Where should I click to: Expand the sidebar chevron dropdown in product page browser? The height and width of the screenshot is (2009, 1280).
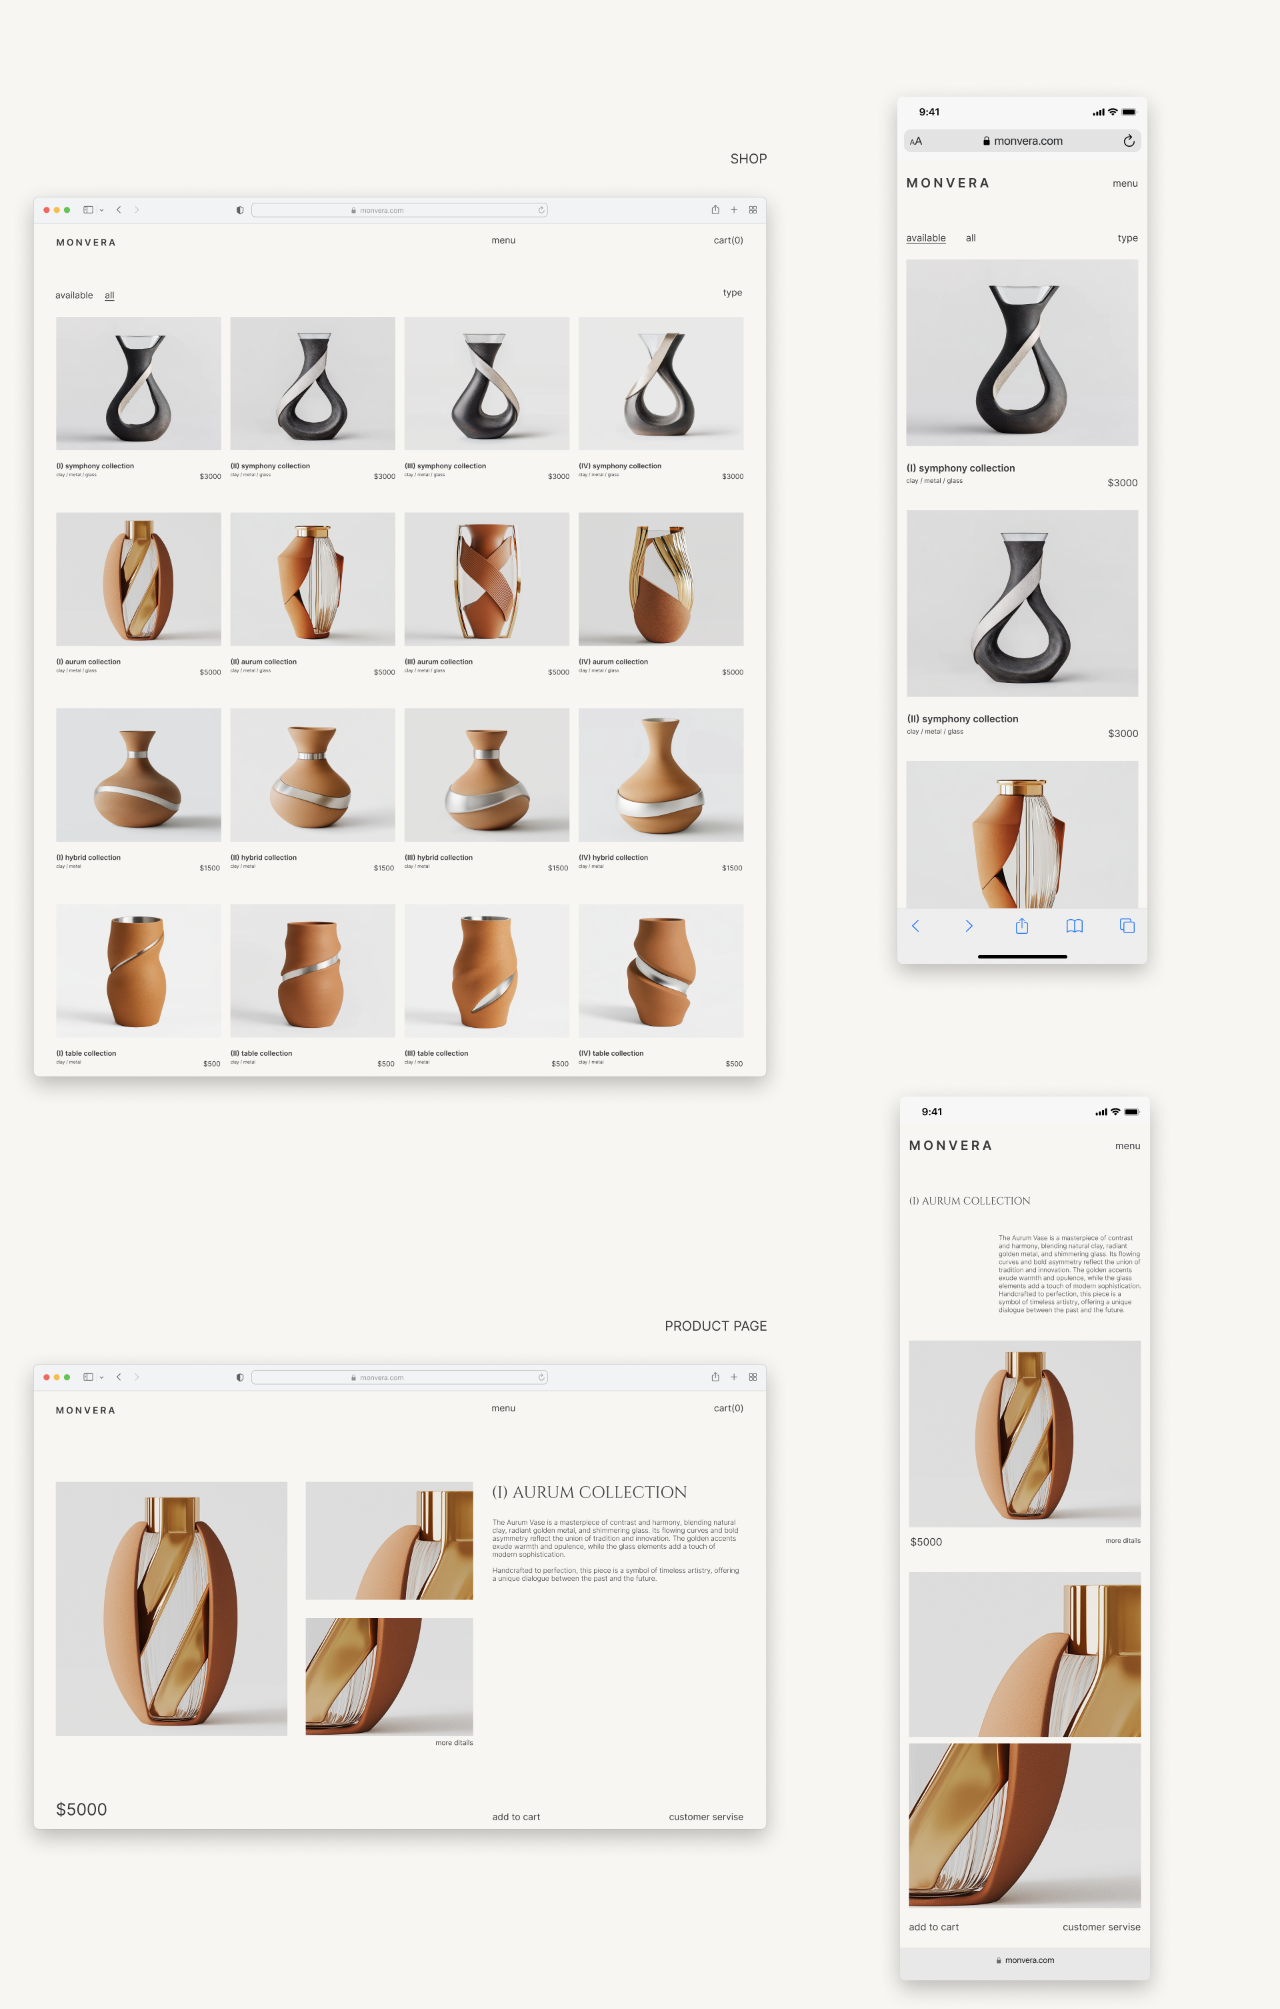(x=102, y=1377)
